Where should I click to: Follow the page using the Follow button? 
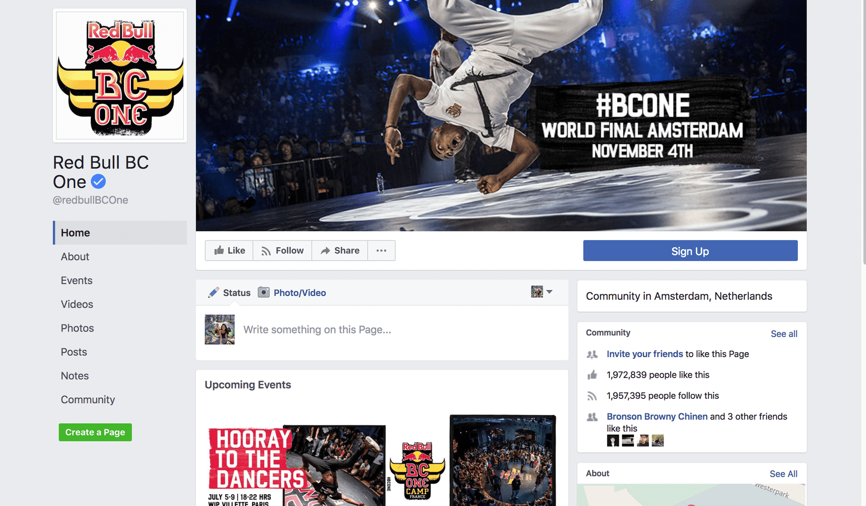283,251
